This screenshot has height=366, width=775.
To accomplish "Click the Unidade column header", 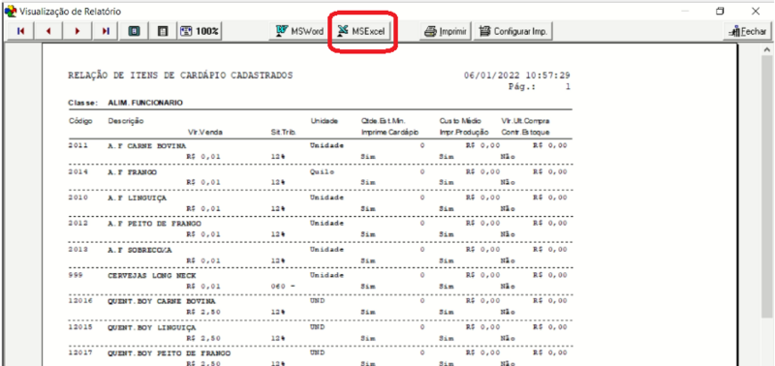I will tap(324, 121).
